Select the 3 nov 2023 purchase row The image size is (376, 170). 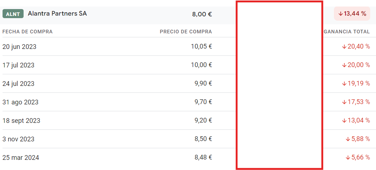pyautogui.click(x=186, y=139)
